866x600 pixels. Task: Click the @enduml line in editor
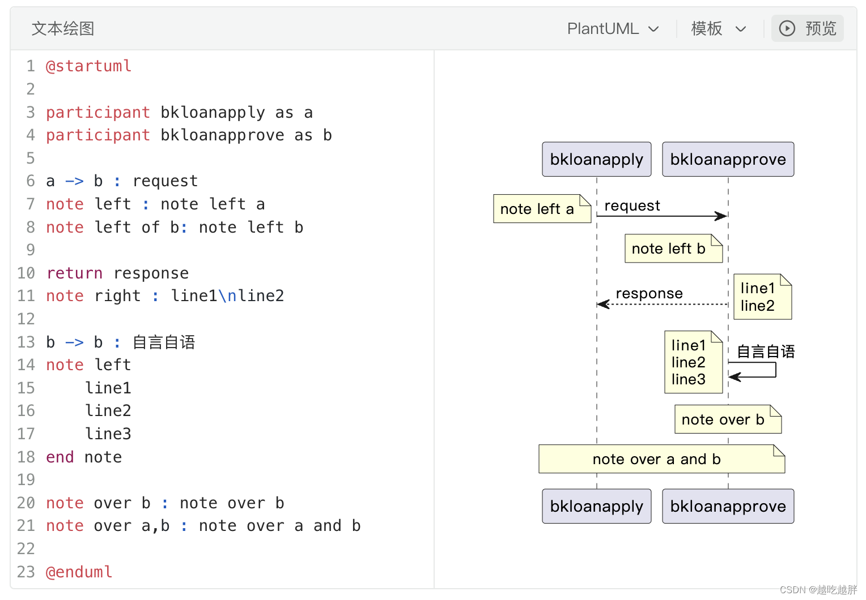(x=79, y=572)
